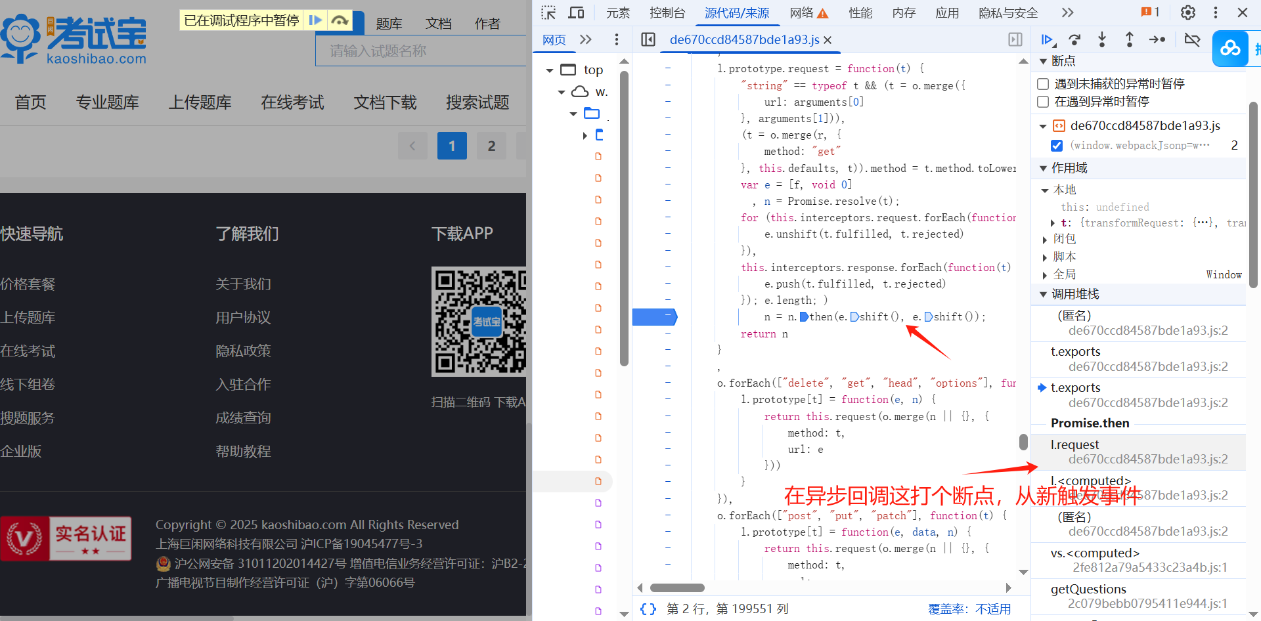1261x621 pixels.
Task: Click the navigator pane vertical scrollbar
Action: (x=624, y=218)
